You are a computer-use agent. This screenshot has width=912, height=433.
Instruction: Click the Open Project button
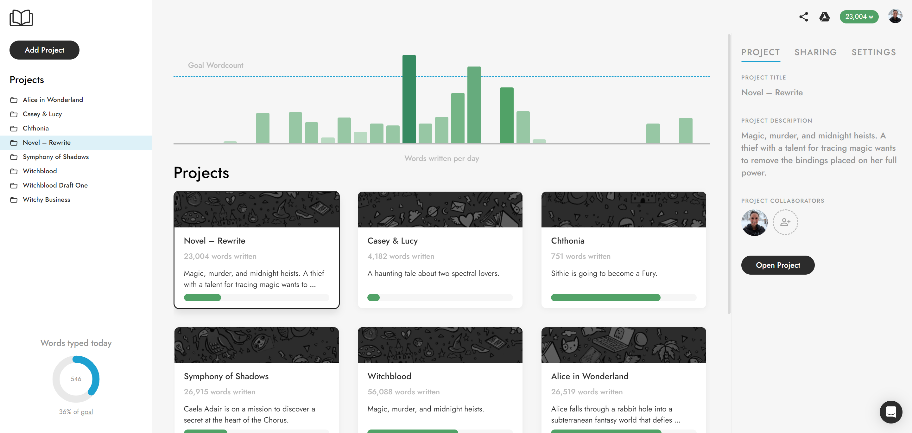(778, 265)
